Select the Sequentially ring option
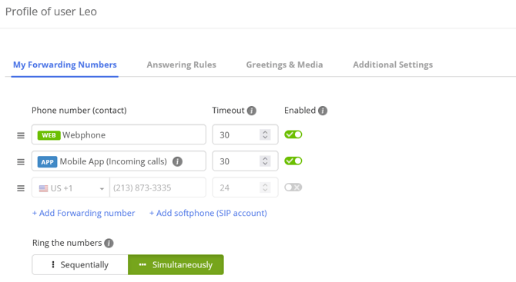The height and width of the screenshot is (282, 516). pyautogui.click(x=80, y=264)
